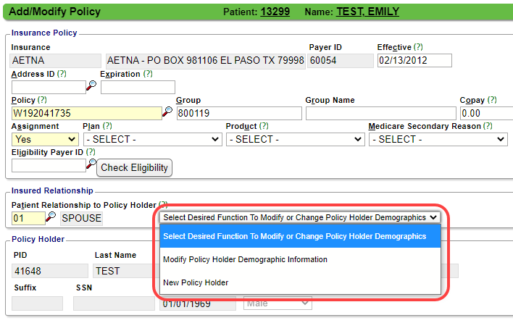Select the New Policy Holder option
The width and height of the screenshot is (513, 323).
(196, 282)
